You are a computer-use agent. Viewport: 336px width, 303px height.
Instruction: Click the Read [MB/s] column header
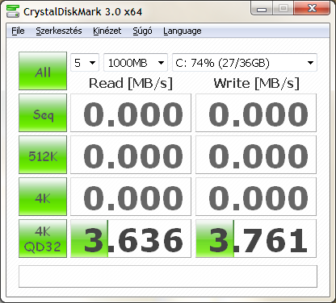131,83
